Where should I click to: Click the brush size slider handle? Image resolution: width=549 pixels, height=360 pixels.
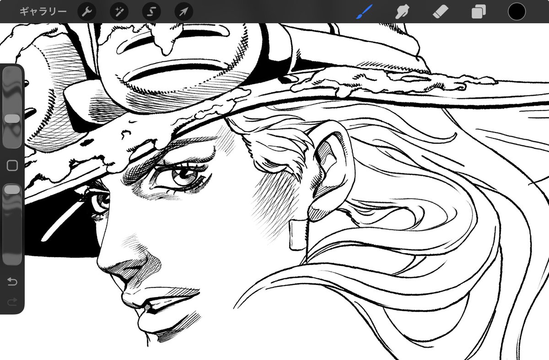(12, 118)
